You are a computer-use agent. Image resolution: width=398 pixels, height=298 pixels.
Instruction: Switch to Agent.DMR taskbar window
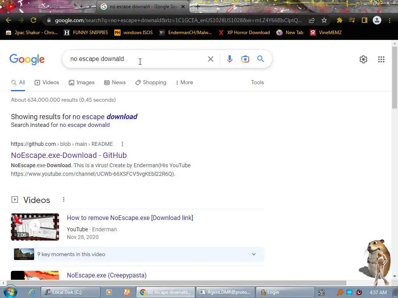click(225, 292)
